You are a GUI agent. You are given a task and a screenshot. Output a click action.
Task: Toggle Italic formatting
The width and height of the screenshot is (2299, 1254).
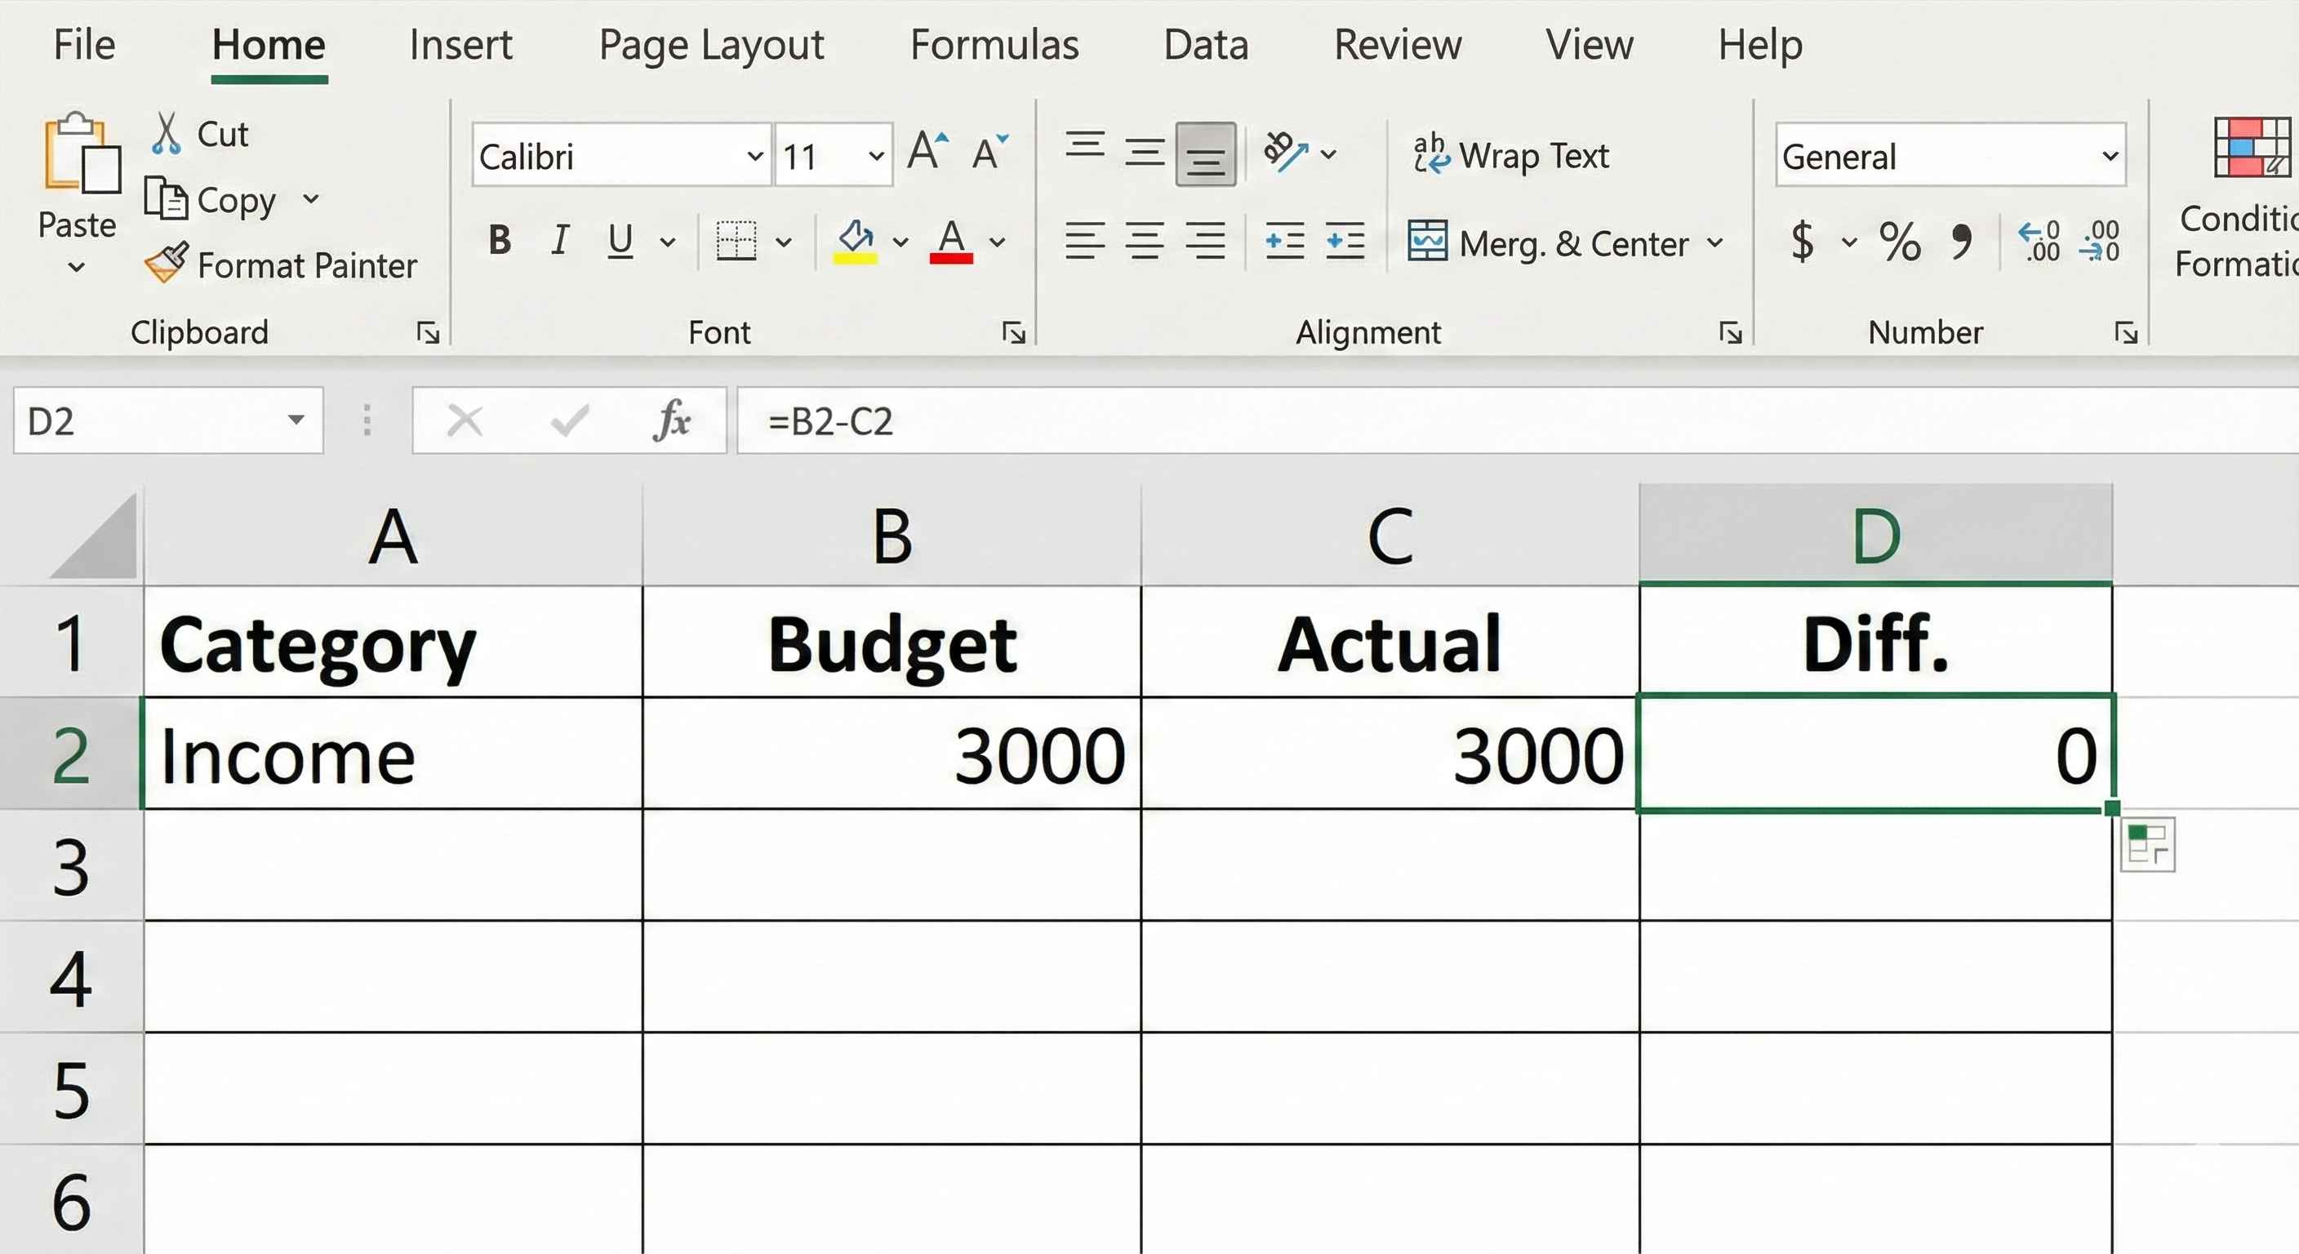[x=559, y=241]
